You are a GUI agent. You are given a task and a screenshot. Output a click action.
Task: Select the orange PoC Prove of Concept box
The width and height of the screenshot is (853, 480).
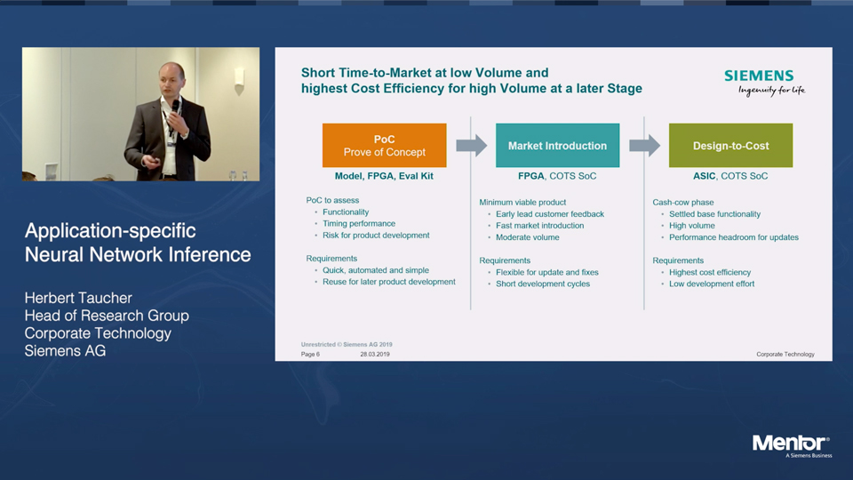(384, 146)
